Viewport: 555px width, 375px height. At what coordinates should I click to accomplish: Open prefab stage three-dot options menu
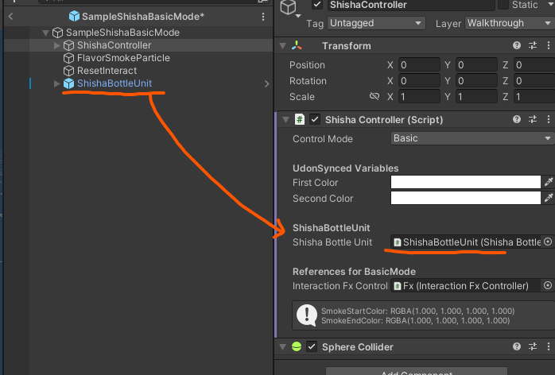(x=263, y=17)
